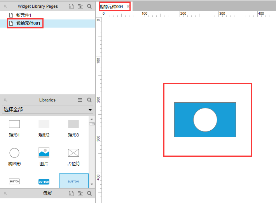276x203 pixels.
Task: Select the white circle on the canvas
Action: (205, 120)
